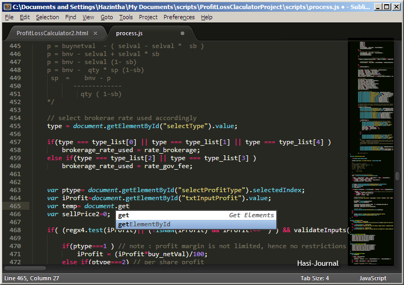Click 'type_list[4]' on line 457

pyautogui.click(x=301, y=142)
